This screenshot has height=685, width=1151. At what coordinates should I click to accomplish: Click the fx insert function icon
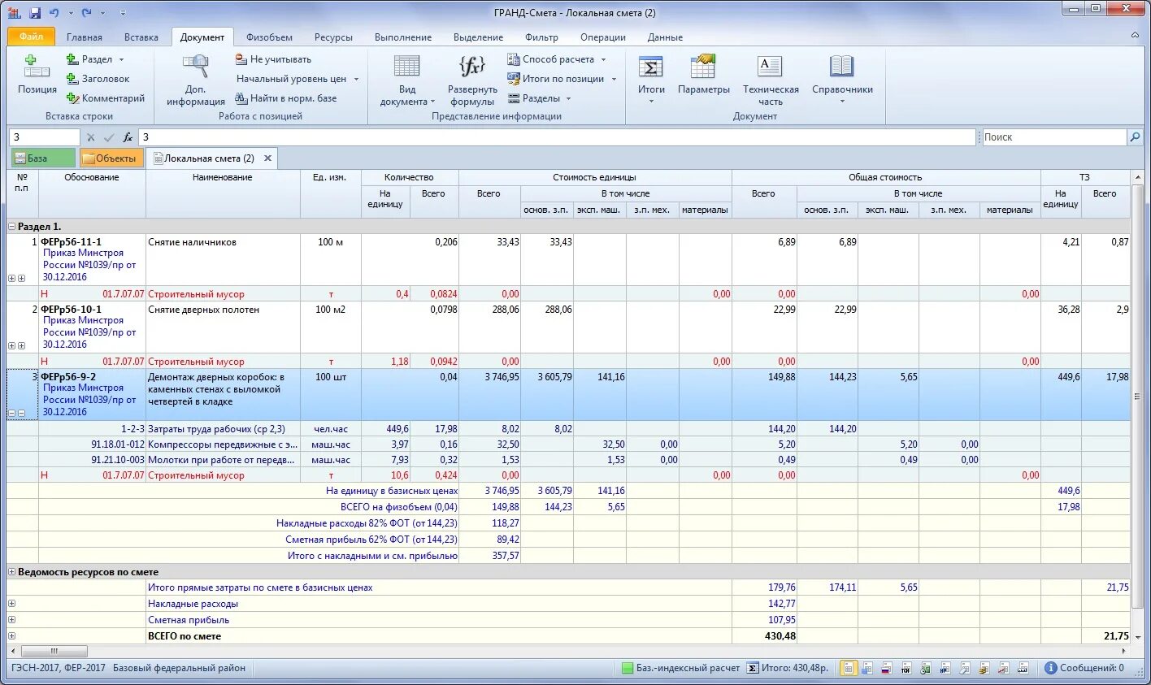[128, 137]
